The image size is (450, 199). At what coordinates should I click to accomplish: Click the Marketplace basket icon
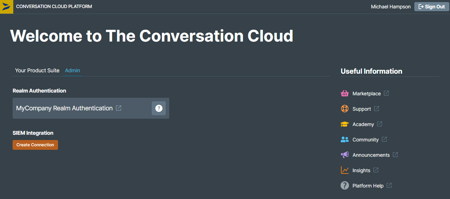click(345, 94)
